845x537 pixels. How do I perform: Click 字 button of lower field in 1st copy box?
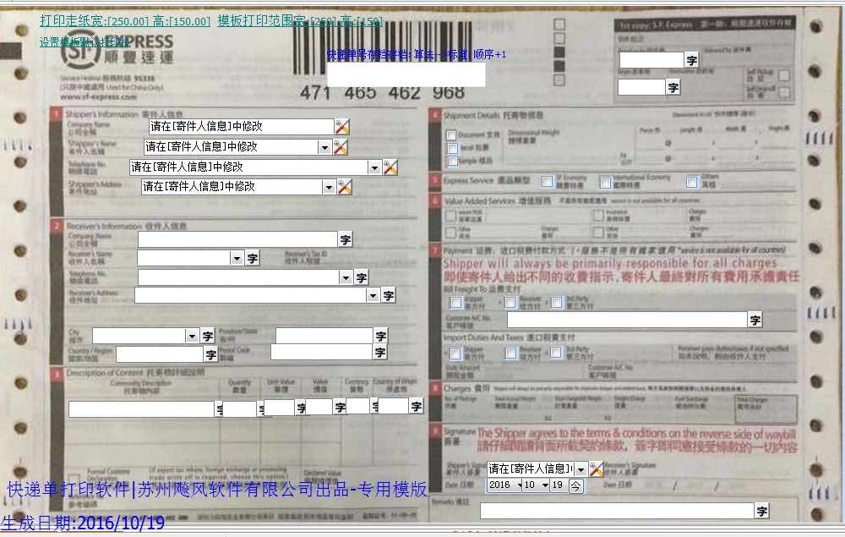pos(673,87)
